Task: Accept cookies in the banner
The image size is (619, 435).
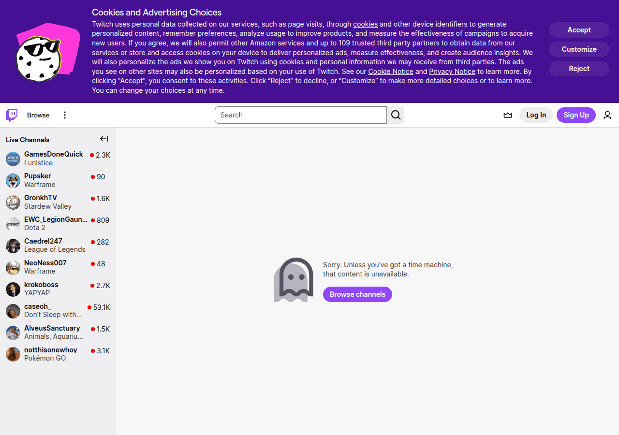Action: [x=579, y=30]
